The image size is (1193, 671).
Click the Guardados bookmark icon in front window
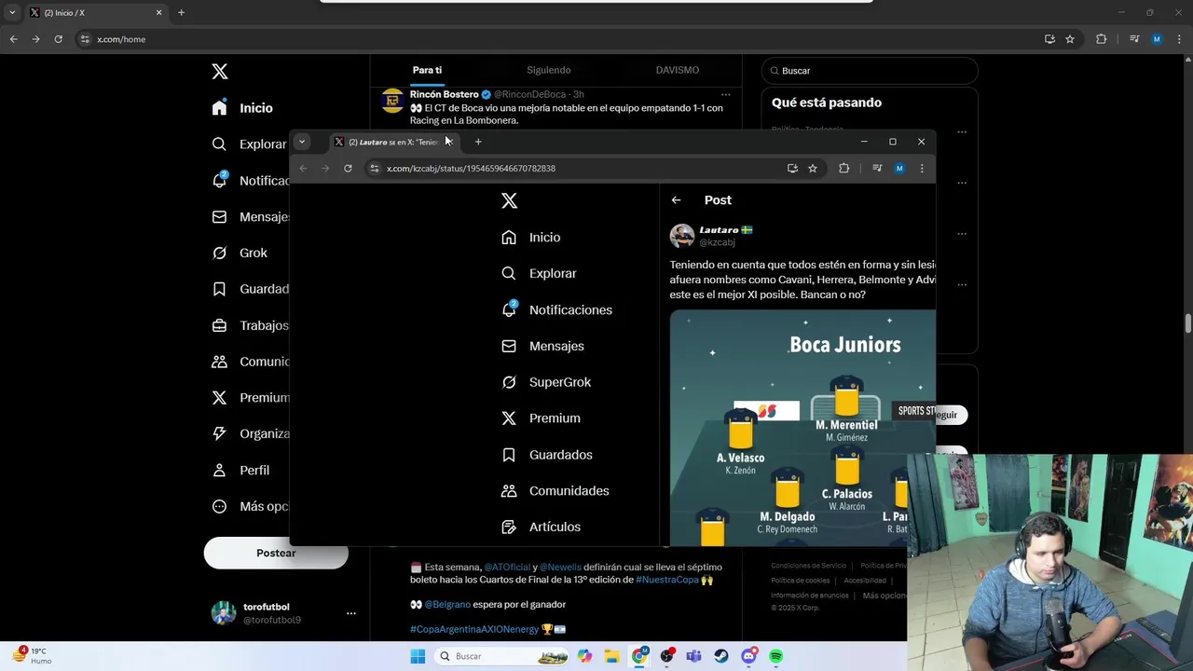pyautogui.click(x=509, y=455)
